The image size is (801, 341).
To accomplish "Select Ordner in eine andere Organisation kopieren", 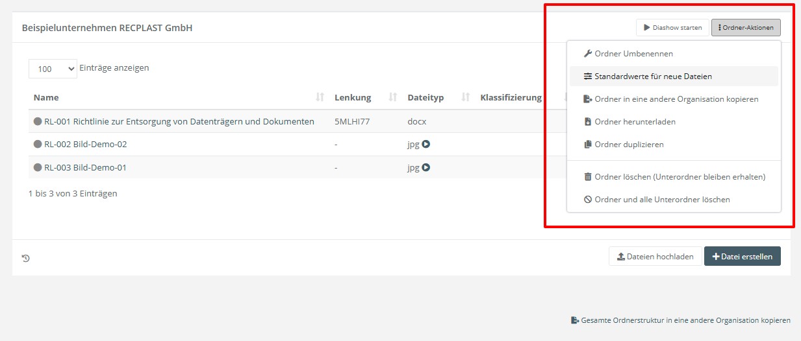I will click(x=676, y=99).
